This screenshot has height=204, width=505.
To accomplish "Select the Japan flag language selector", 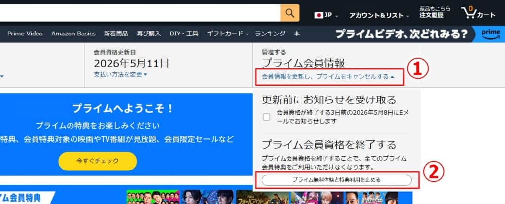I will [x=326, y=15].
